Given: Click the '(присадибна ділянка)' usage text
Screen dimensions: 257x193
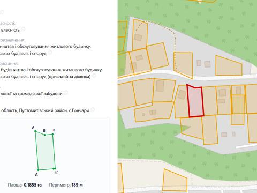Looking at the screenshot, I should tap(69, 77).
